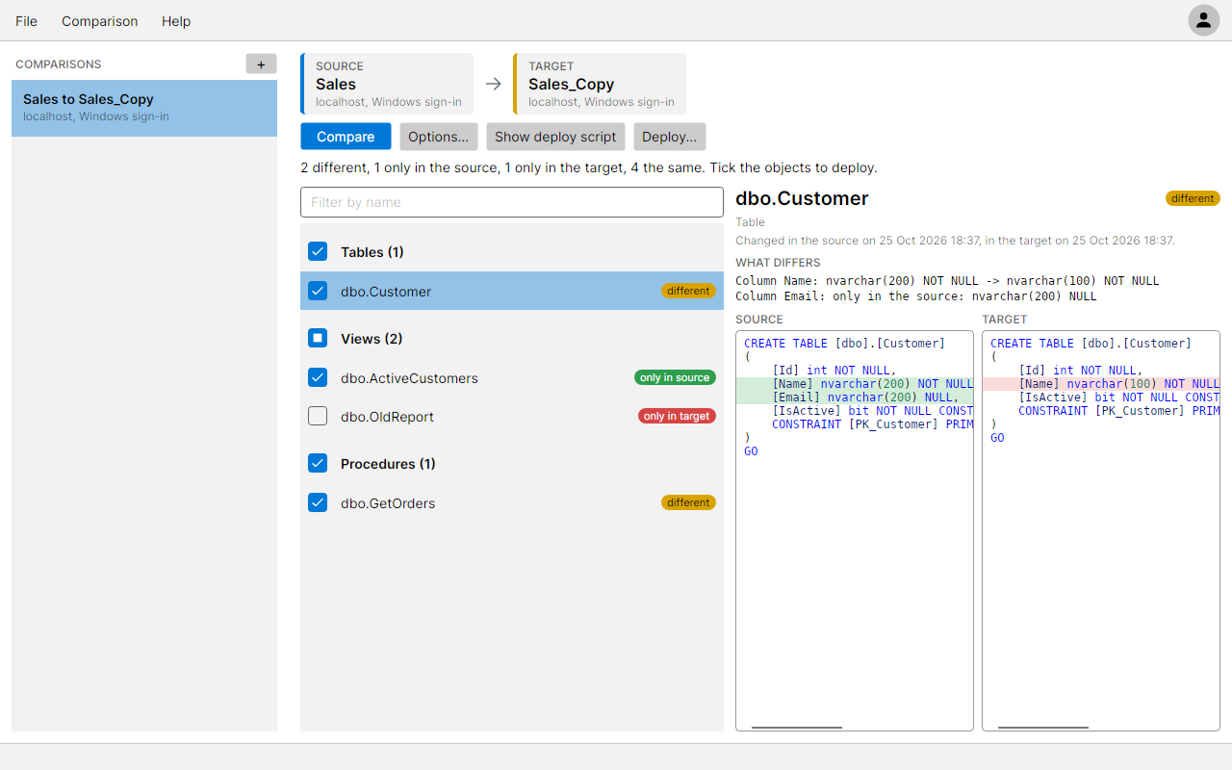The width and height of the screenshot is (1232, 770).
Task: Untick the dbo.ActiveCustomers checkbox
Action: [318, 377]
